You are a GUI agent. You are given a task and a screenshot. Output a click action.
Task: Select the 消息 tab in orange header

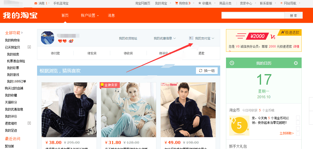111,15
